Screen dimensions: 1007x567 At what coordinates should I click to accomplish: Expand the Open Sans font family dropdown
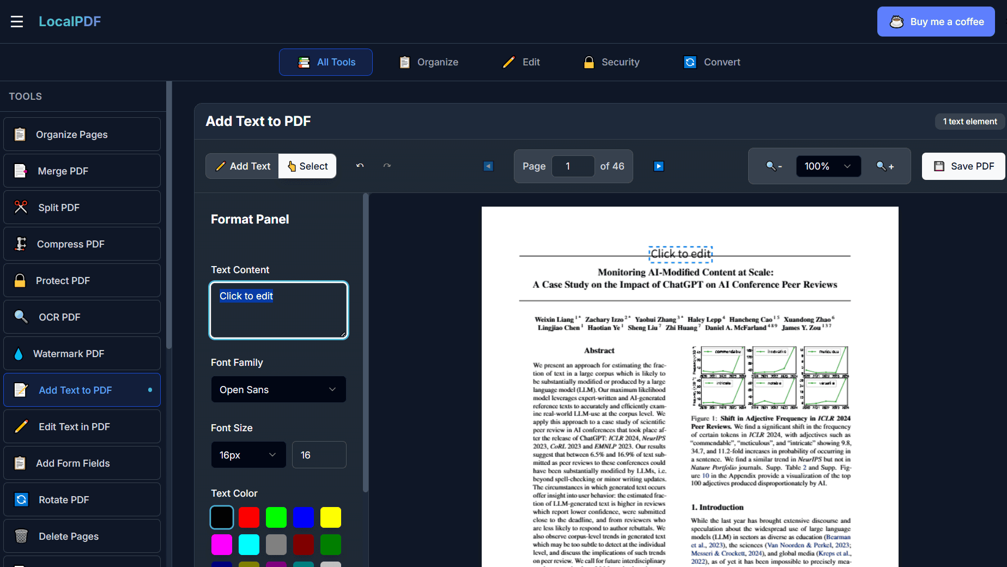tap(278, 390)
